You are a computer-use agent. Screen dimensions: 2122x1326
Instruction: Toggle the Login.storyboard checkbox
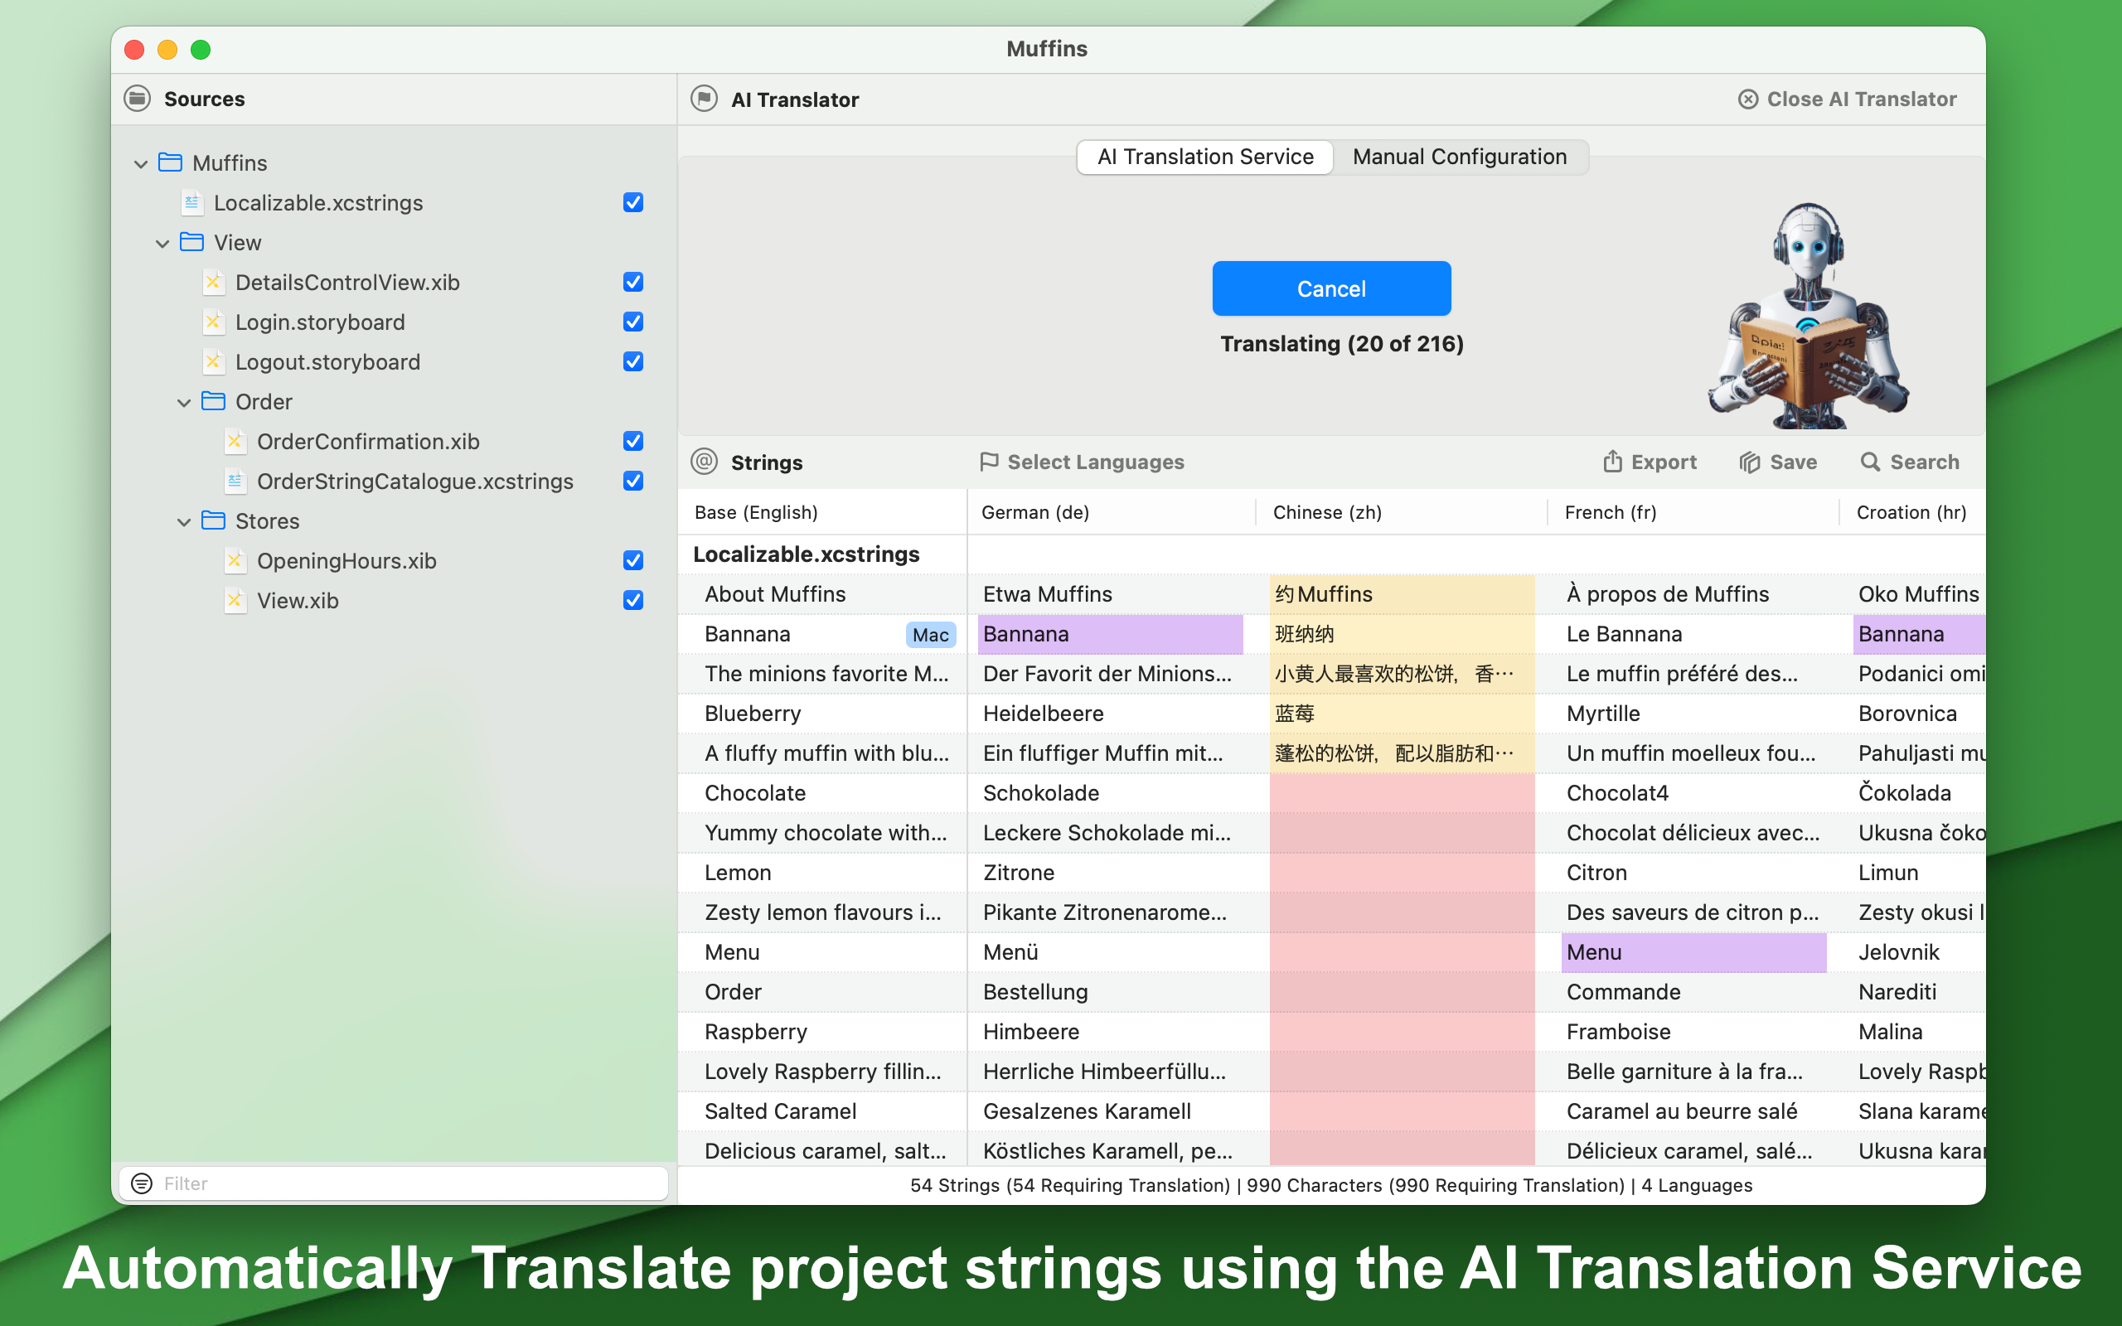click(x=633, y=322)
